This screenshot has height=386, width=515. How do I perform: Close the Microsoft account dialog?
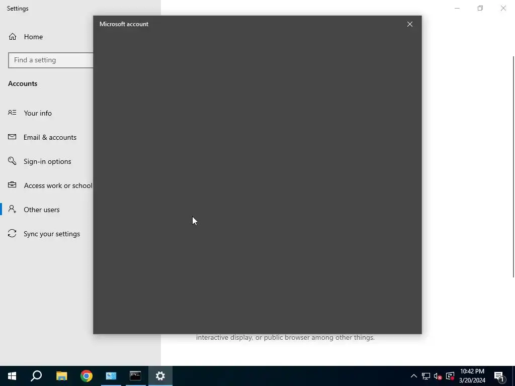[409, 24]
